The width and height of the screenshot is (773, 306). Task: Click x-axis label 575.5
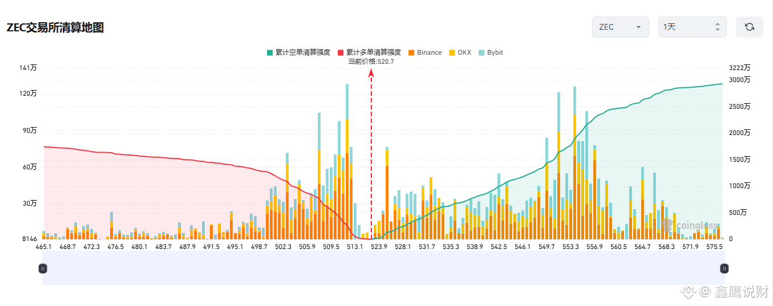click(714, 247)
